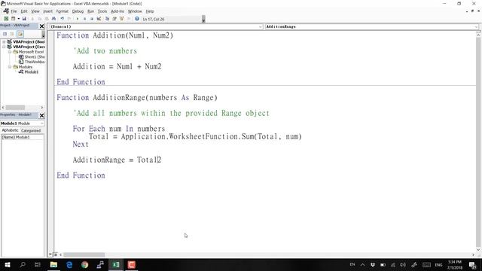Click the Run Sub play icon
The width and height of the screenshot is (482, 271).
(x=78, y=19)
